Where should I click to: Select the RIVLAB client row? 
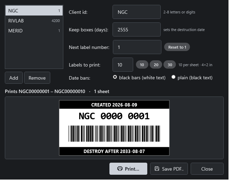pos(34,21)
